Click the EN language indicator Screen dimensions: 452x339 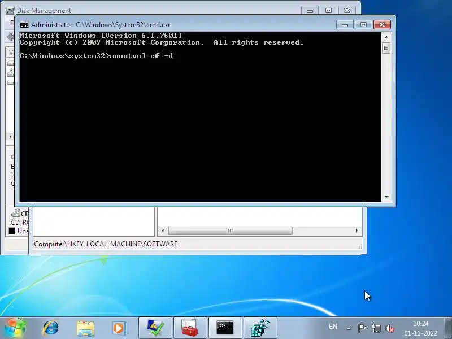pos(333,327)
